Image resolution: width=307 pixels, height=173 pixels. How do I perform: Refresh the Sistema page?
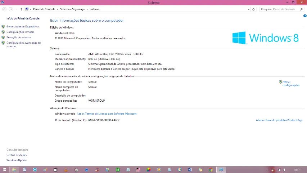[253, 9]
